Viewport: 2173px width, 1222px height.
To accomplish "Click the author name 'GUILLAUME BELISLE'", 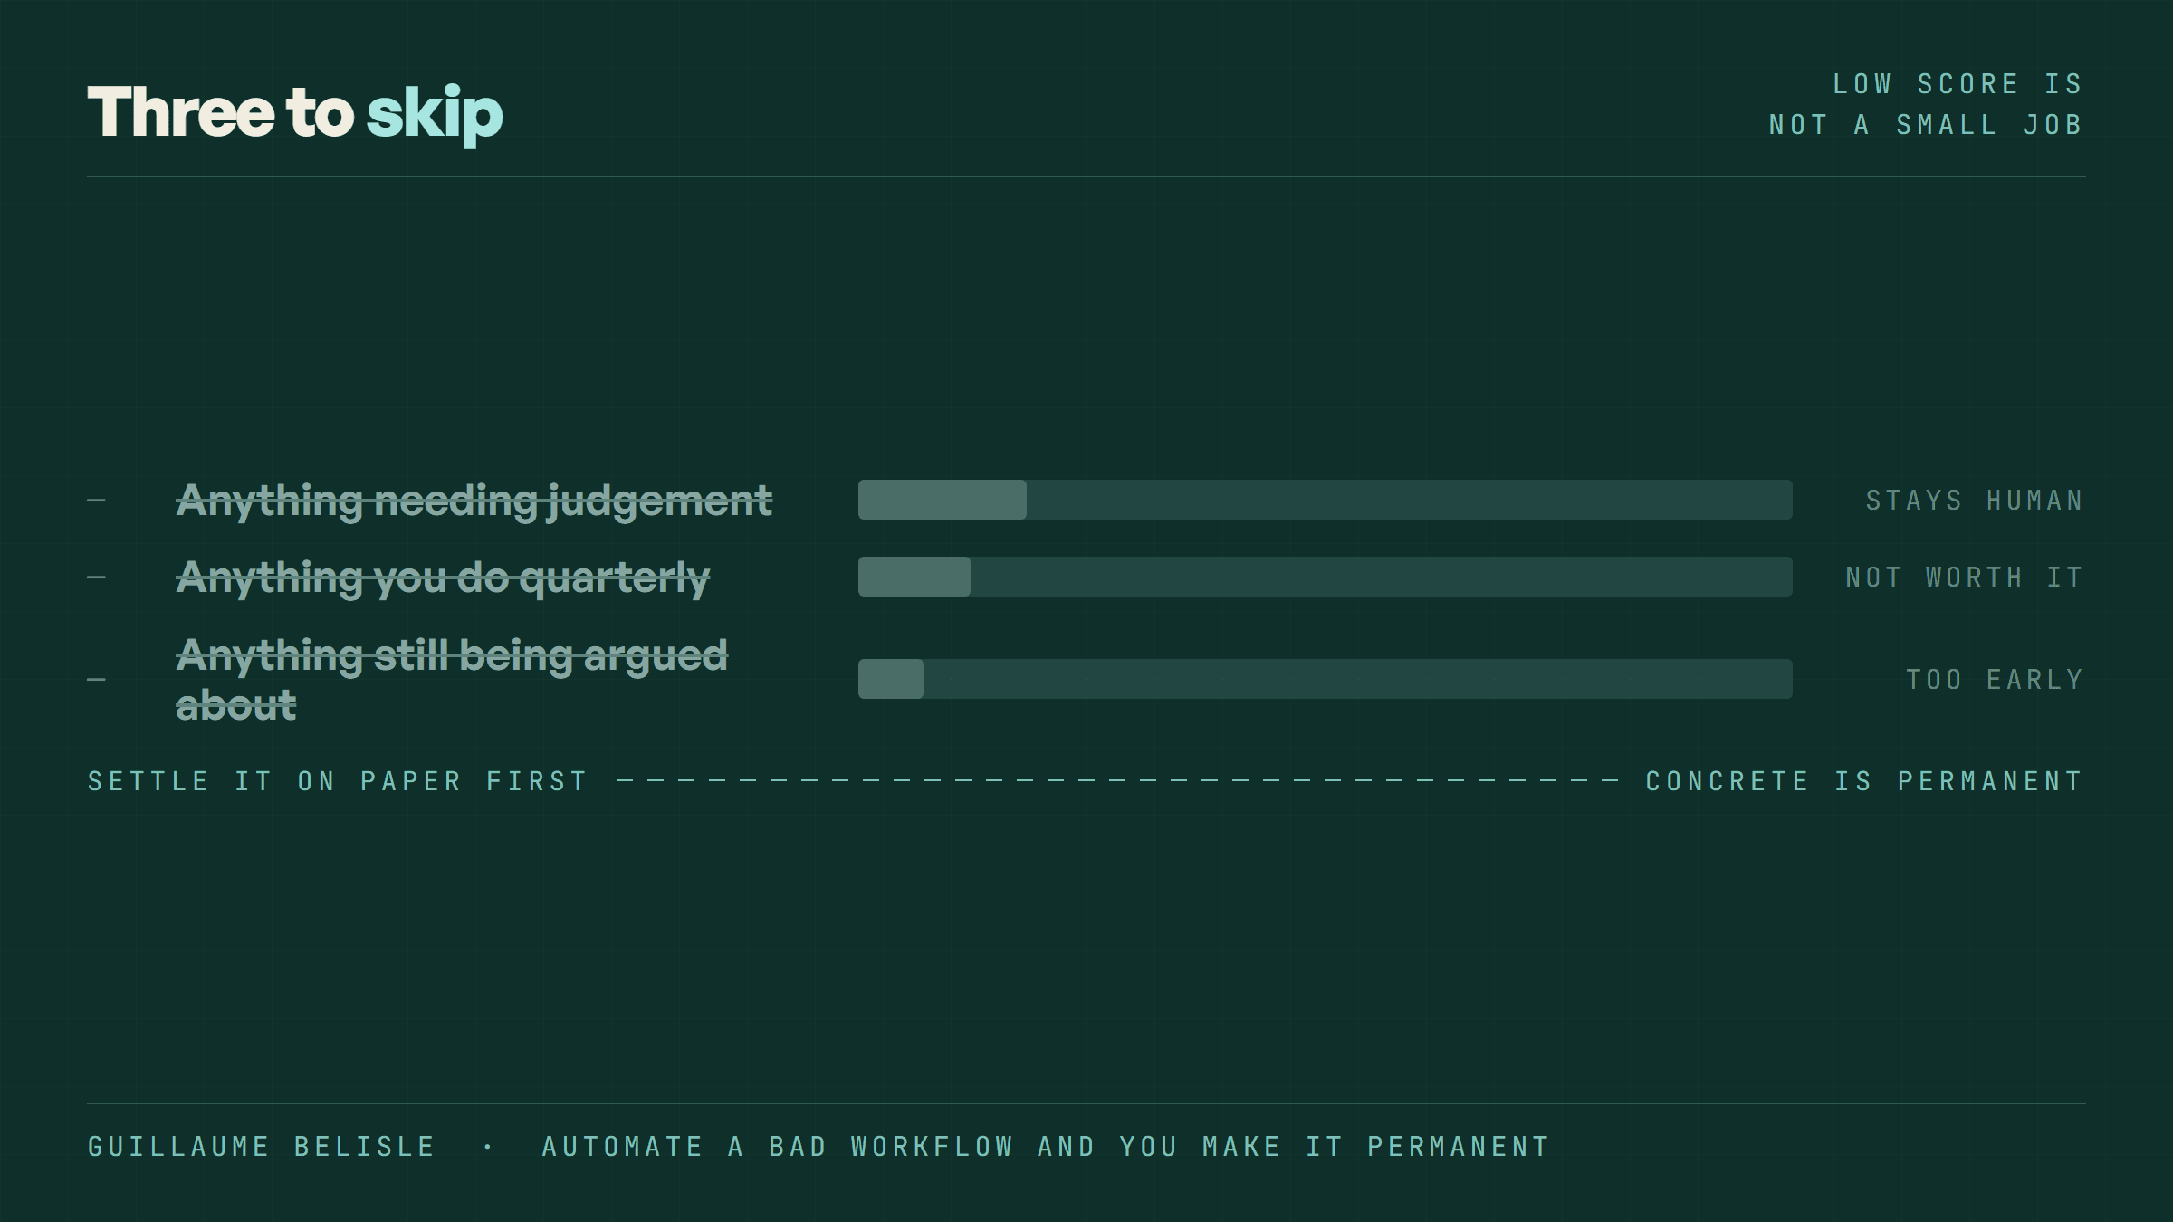I will 262,1147.
